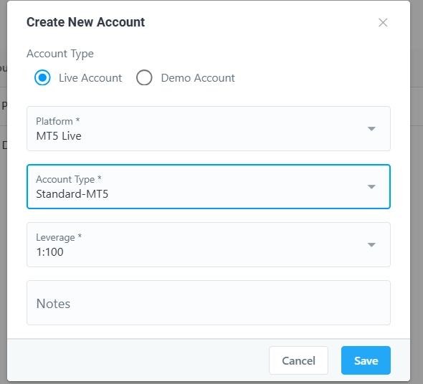Click the Demo Account label text
423x384 pixels.
[198, 78]
